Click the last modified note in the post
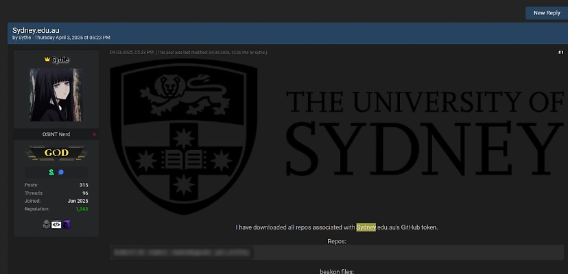The image size is (568, 274). tap(211, 53)
